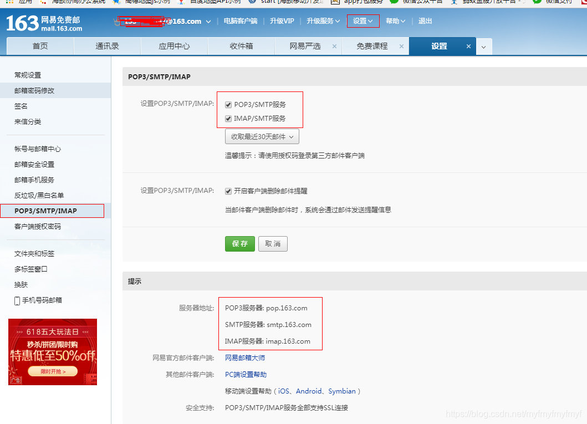587x424 pixels.
Task: Close the active 设置 tab
Action: [468, 47]
